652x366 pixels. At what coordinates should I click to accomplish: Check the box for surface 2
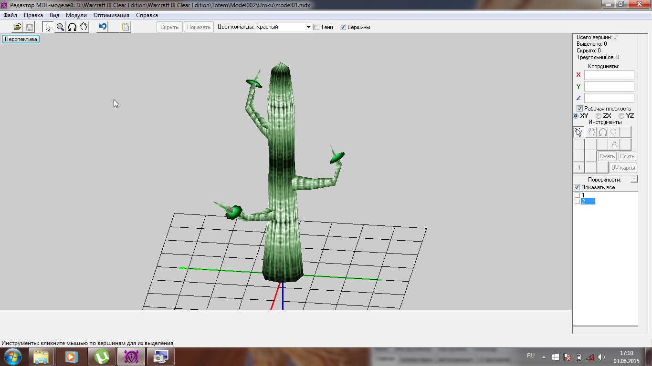click(578, 202)
